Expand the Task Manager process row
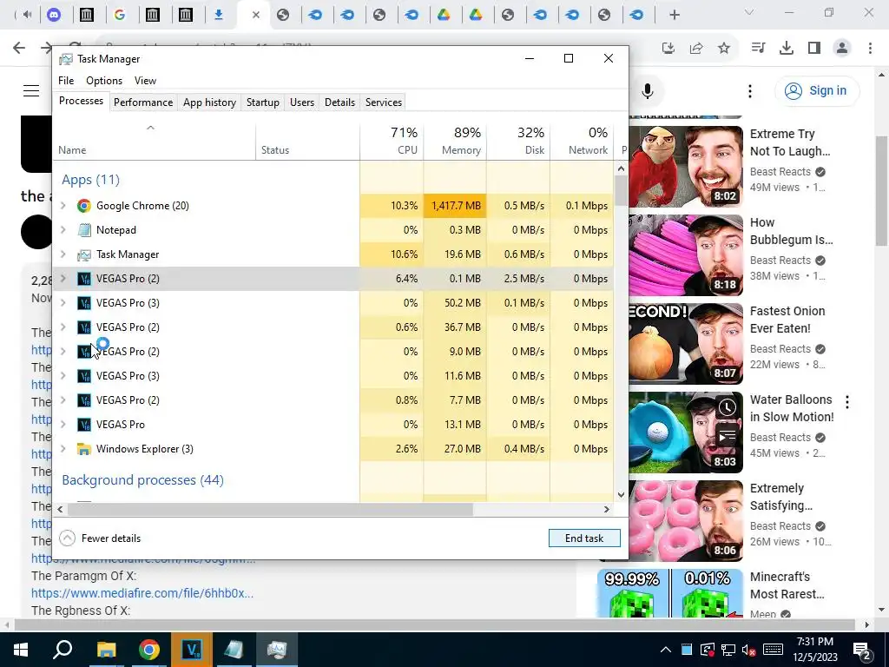 point(63,254)
